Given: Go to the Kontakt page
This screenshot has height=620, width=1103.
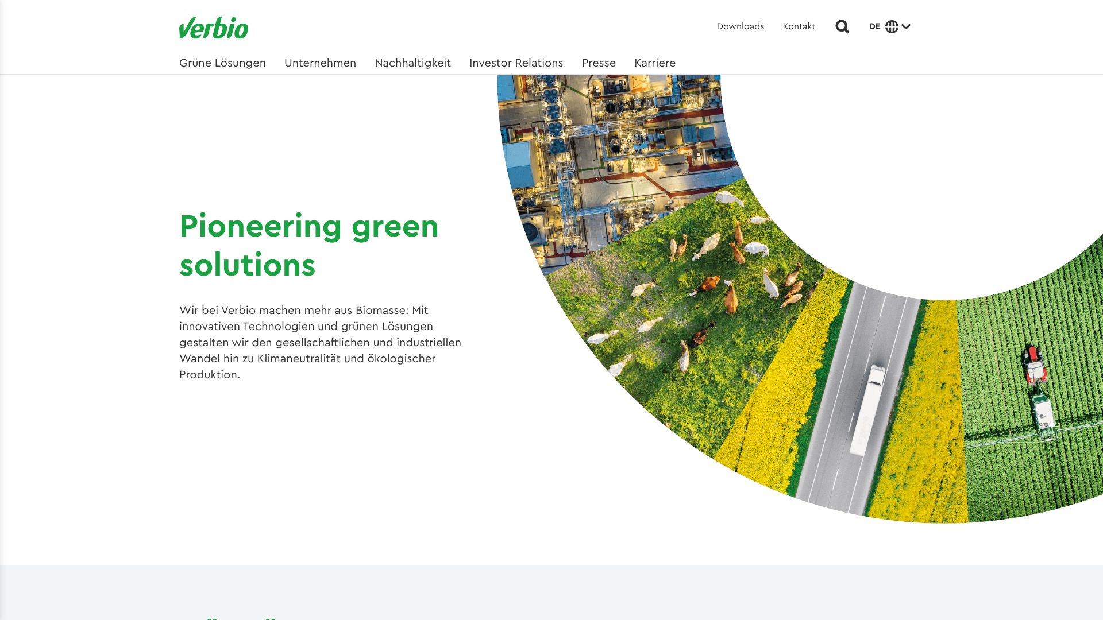Looking at the screenshot, I should pos(799,26).
